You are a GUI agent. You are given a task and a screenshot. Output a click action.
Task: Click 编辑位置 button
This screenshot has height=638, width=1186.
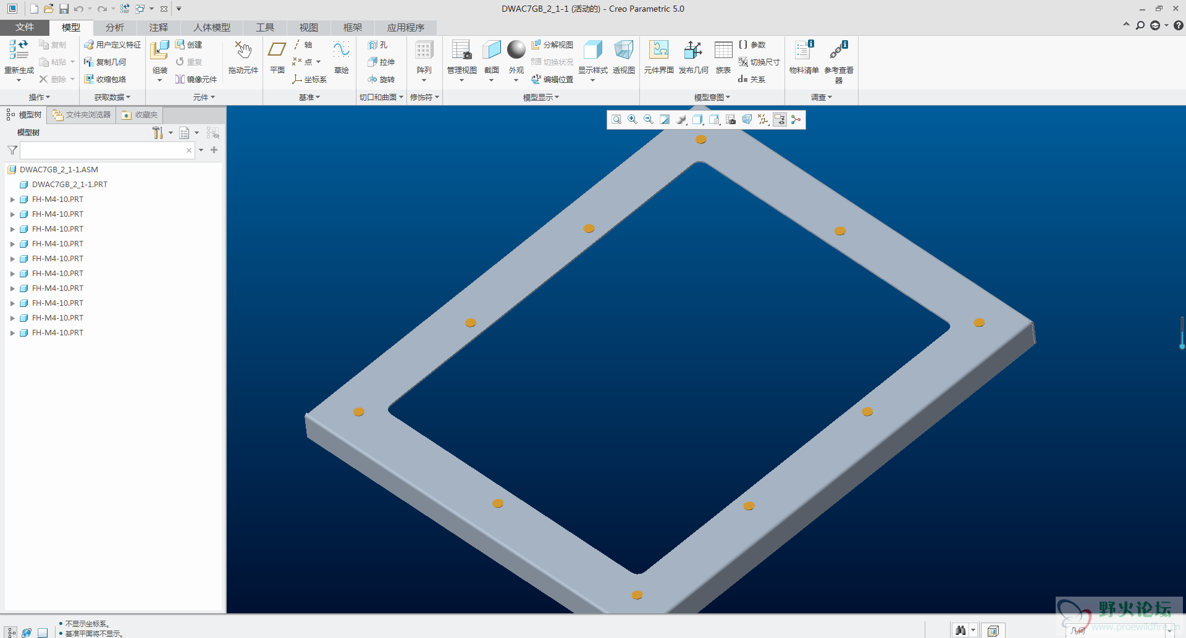tap(552, 79)
